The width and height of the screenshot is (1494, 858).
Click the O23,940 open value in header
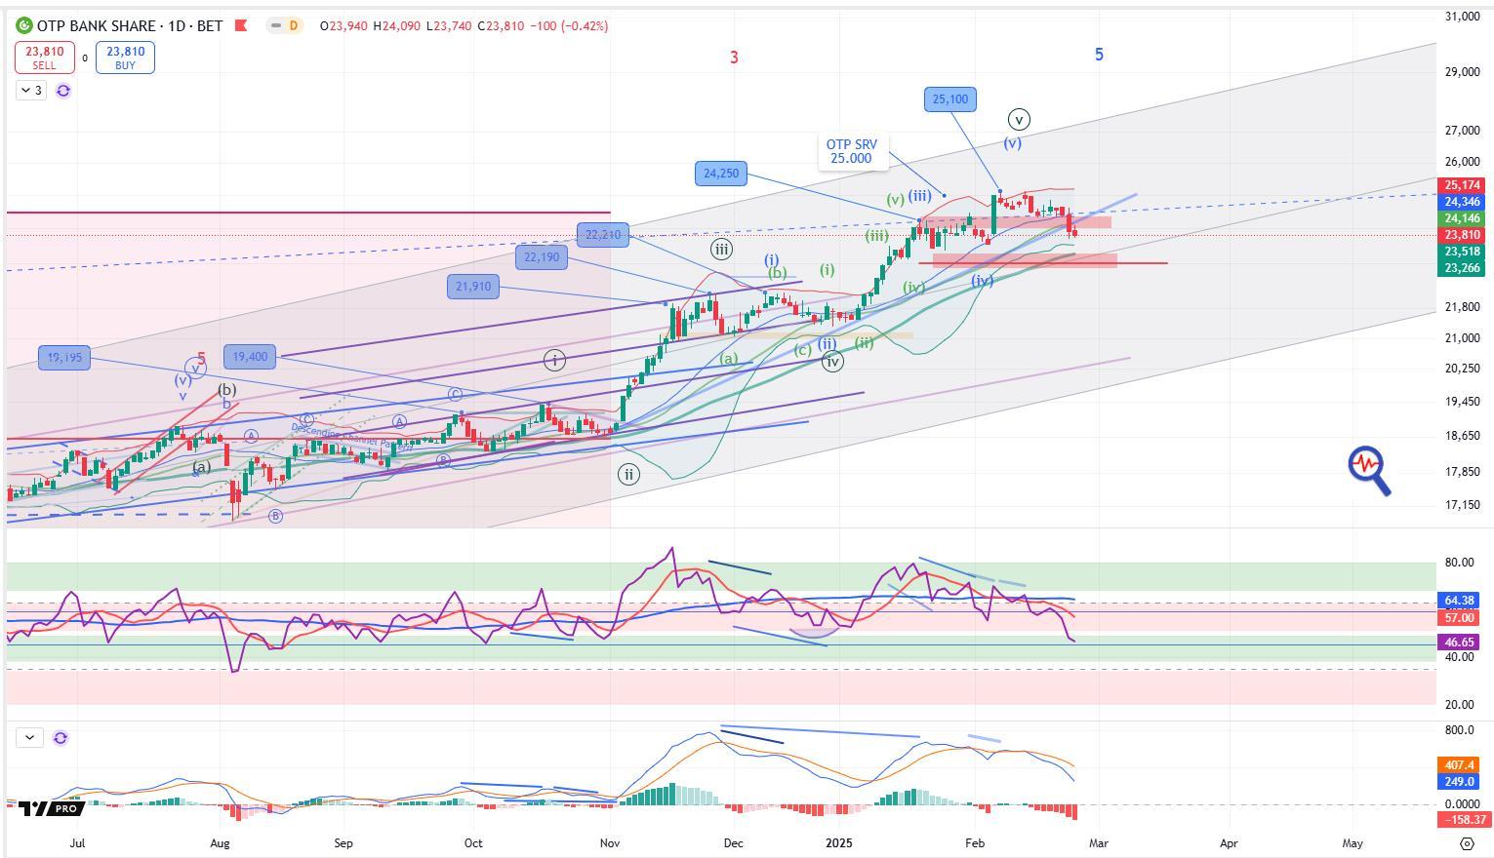tap(343, 26)
